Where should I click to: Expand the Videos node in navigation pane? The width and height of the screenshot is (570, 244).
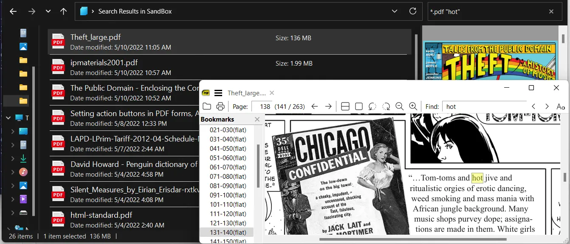13,199
